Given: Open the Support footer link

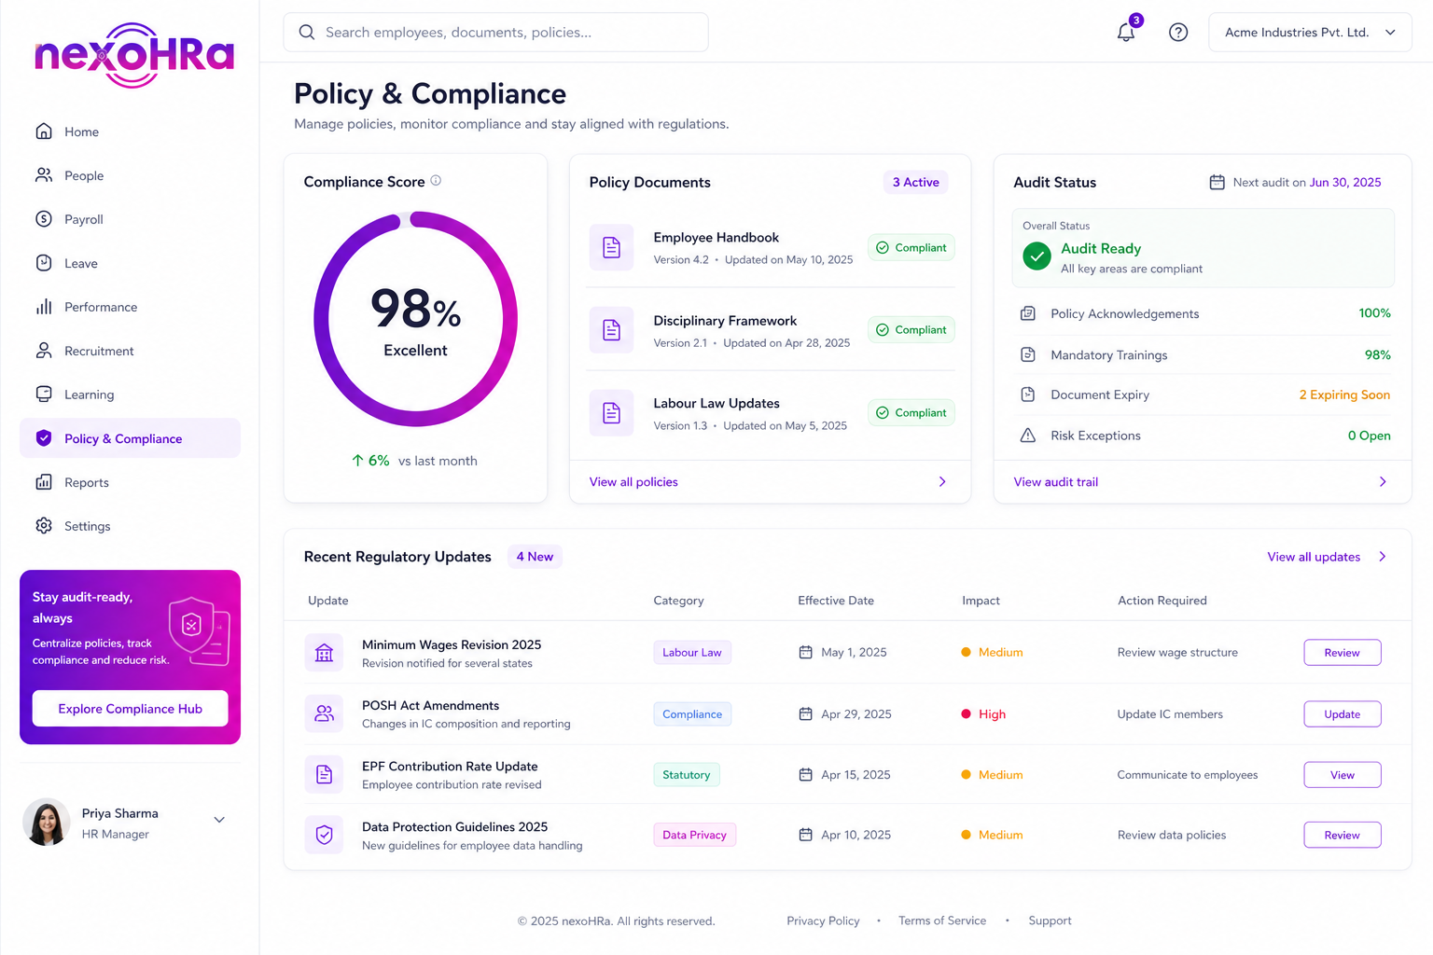Looking at the screenshot, I should pos(1050,920).
